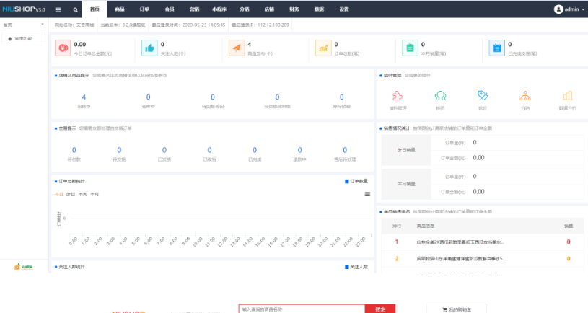Open the 砍价 price-tag plugin icon
Viewport: 588px width, 313px height.
[483, 96]
